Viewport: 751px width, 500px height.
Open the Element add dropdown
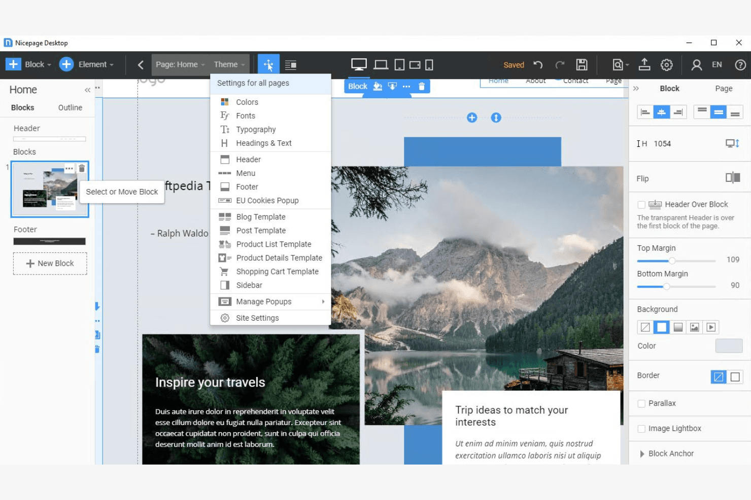tap(86, 64)
